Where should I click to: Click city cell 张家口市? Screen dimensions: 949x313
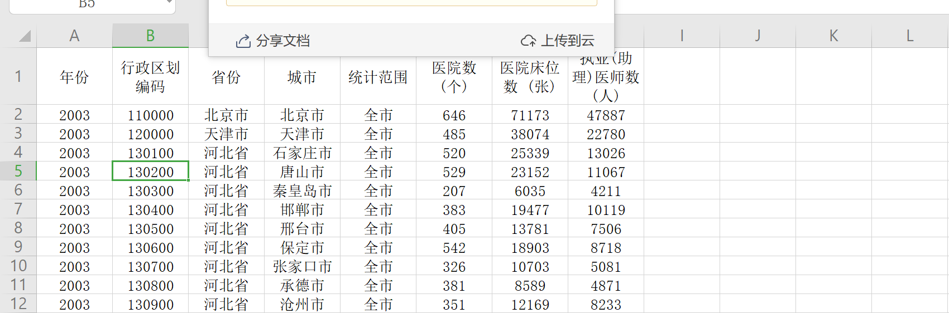click(302, 266)
